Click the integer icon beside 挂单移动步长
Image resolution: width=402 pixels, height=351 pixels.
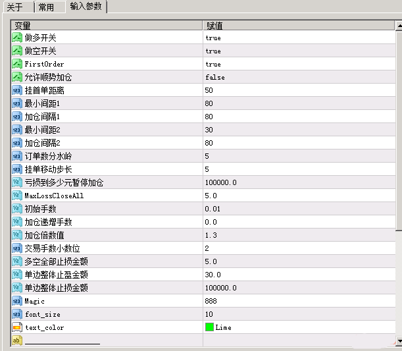click(17, 169)
